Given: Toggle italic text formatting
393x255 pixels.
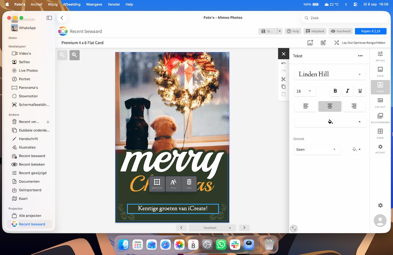Looking at the screenshot, I should point(347,91).
